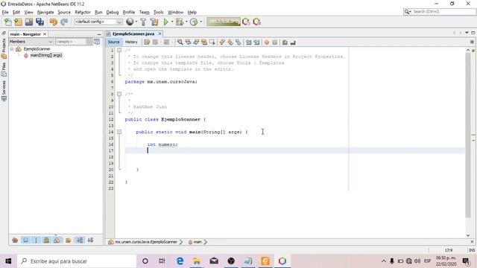Click the New Project toolbar icon
The width and height of the screenshot is (477, 268).
point(18,22)
